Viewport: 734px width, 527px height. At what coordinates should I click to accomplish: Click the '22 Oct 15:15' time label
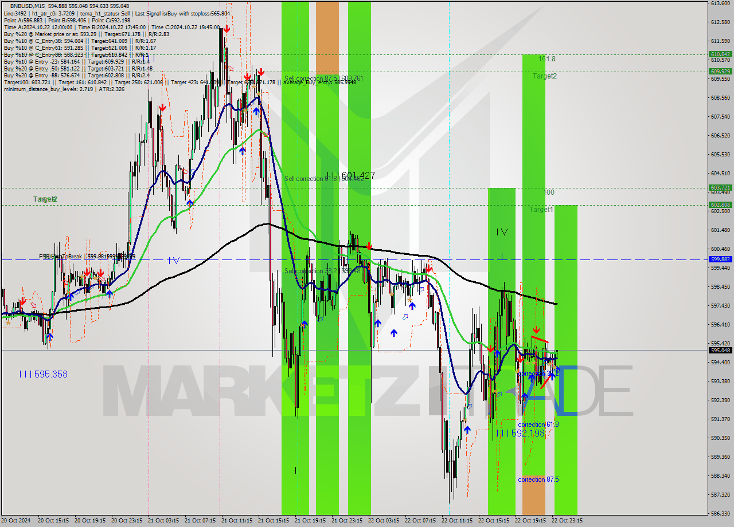pyautogui.click(x=493, y=521)
